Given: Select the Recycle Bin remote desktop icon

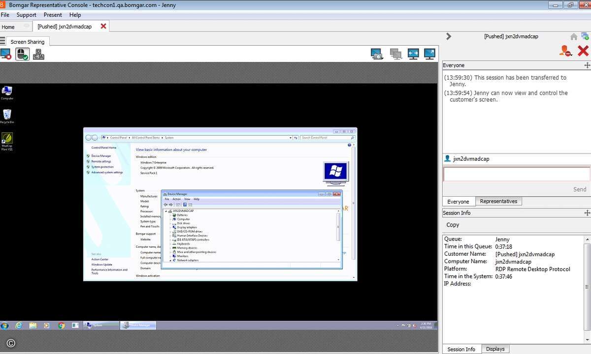Looking at the screenshot, I should pos(7,117).
